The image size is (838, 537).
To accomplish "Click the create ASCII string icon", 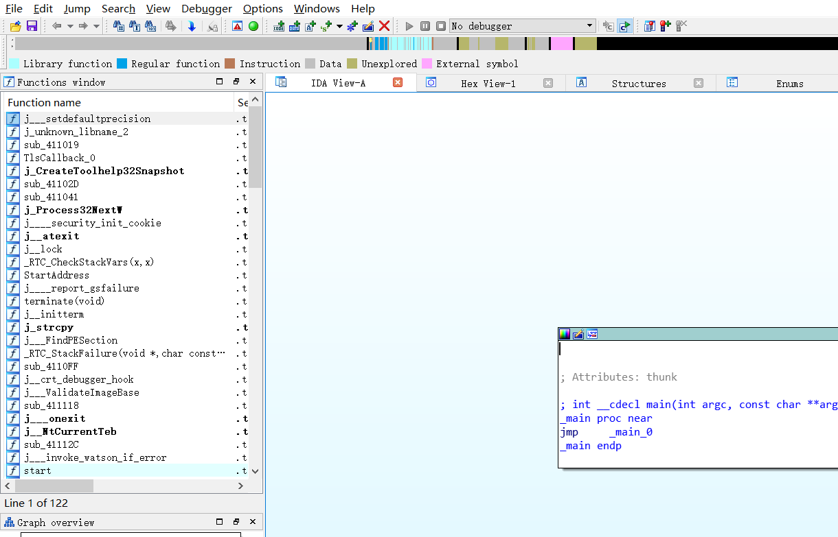I will coord(310,26).
